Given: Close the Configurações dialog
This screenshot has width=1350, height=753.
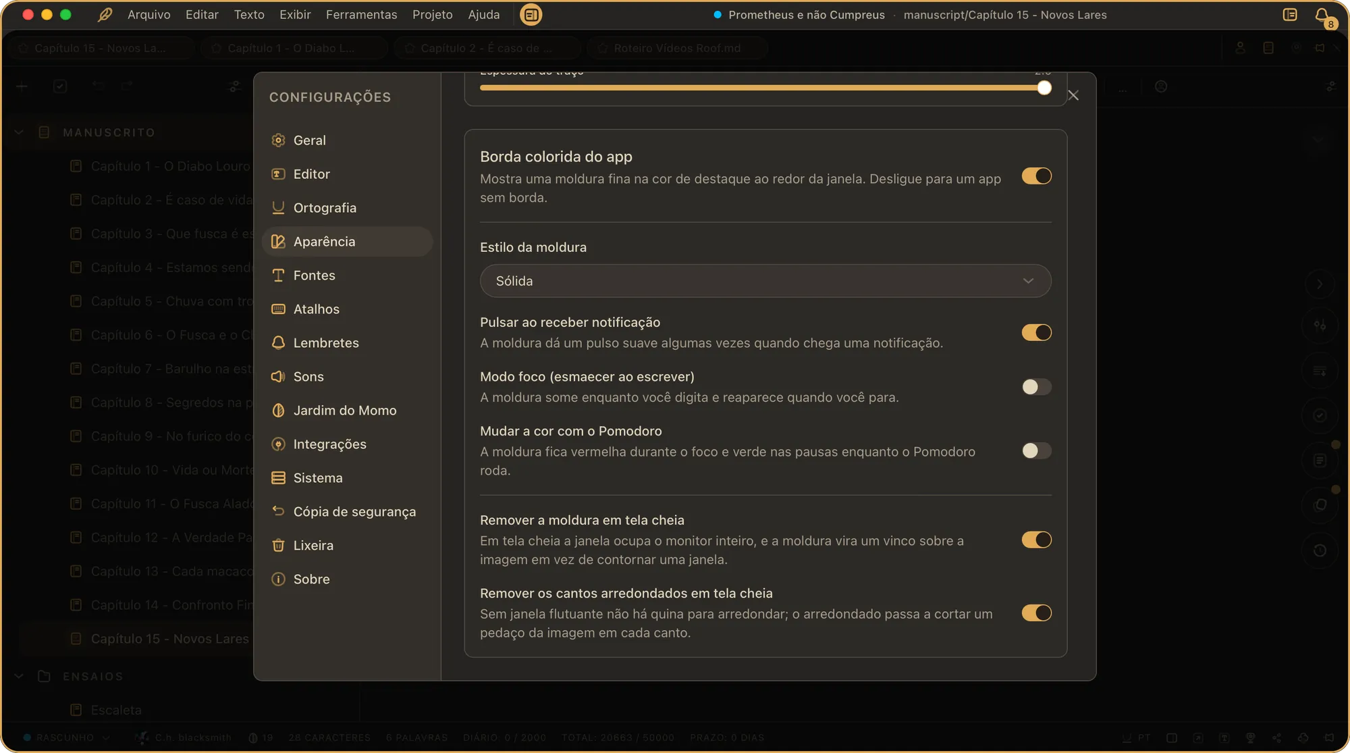Looking at the screenshot, I should [x=1073, y=95].
